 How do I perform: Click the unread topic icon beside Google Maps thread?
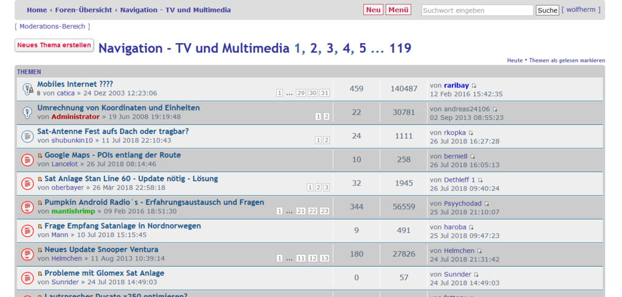(x=27, y=160)
